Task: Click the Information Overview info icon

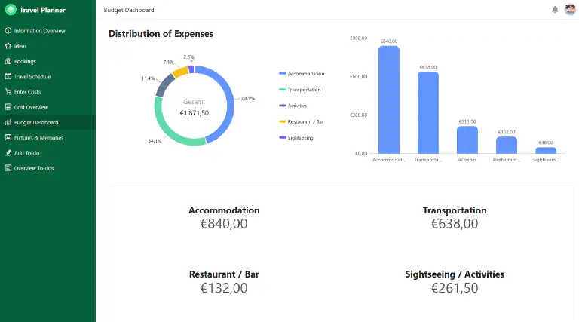Action: coord(8,31)
